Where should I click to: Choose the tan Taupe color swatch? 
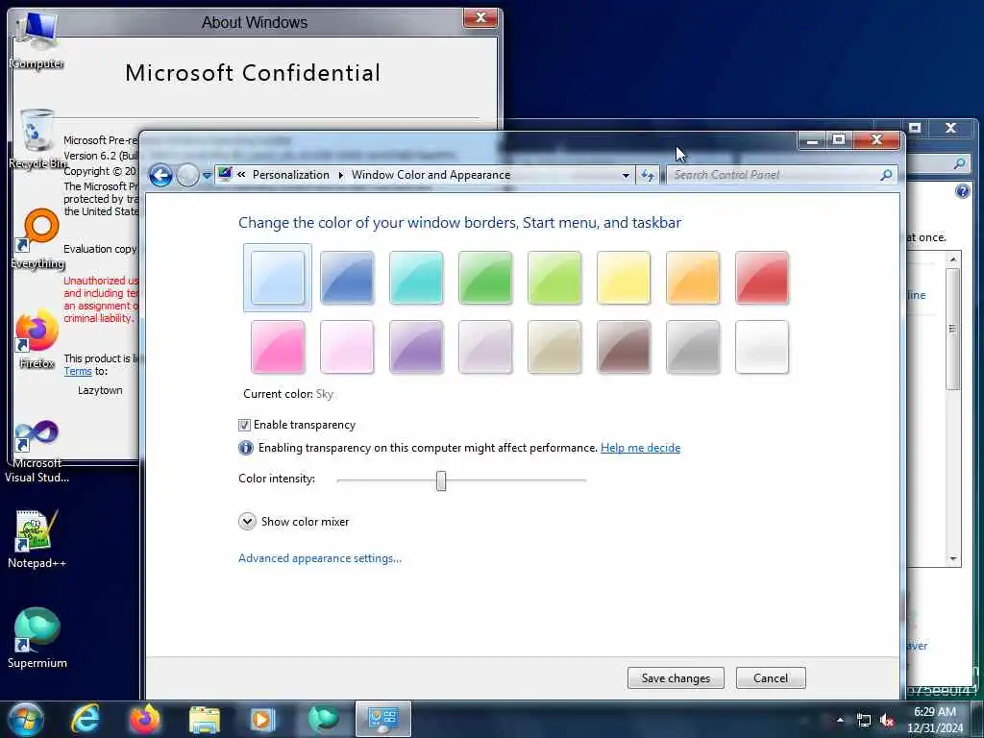click(554, 347)
